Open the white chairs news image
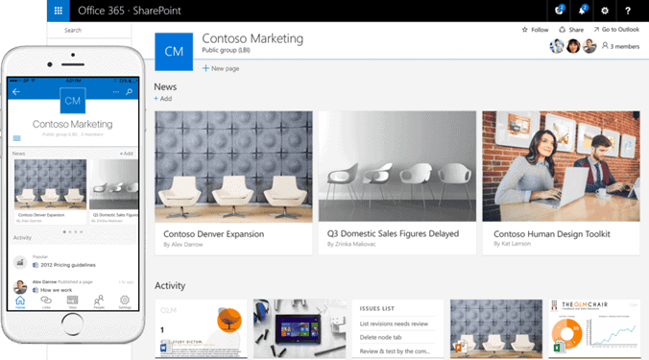This screenshot has height=360, width=649. (x=397, y=166)
